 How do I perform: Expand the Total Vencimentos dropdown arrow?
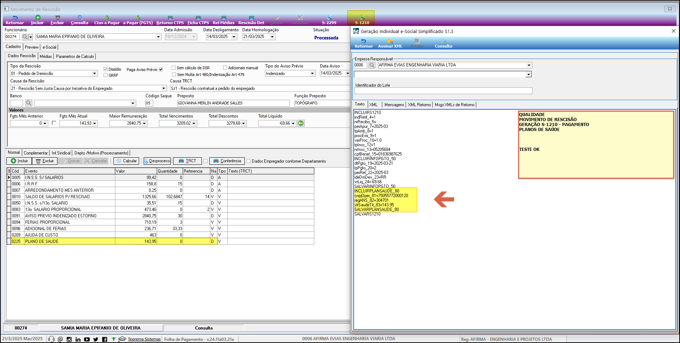(194, 124)
